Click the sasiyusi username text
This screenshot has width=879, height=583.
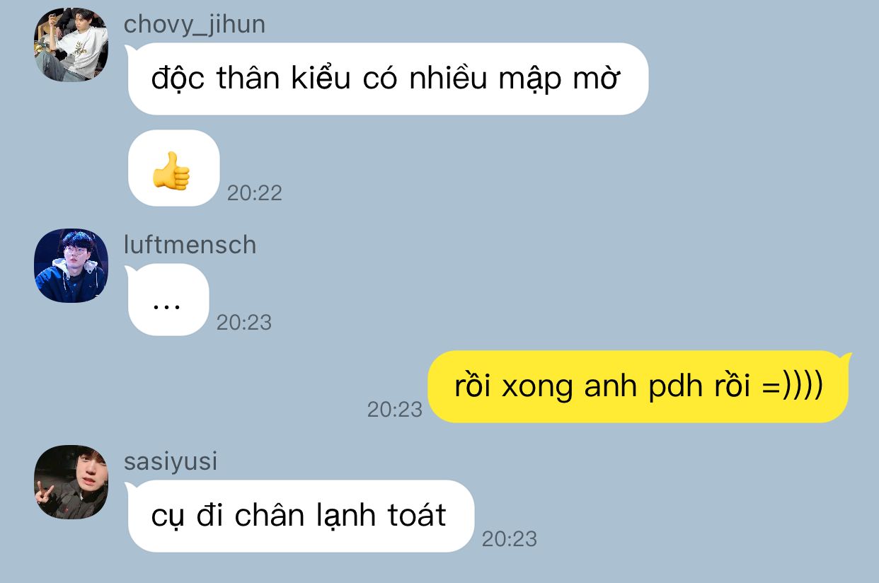coord(171,461)
